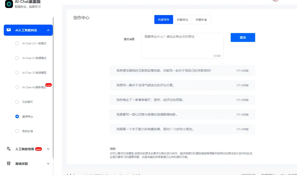The image size is (297, 175).
Task: Click the envelope icon beside AI人工智能对话
Action: click(x=9, y=30)
